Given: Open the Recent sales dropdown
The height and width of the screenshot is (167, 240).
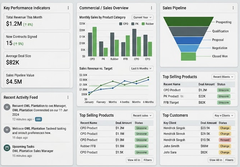Looking at the screenshot, I should [x=142, y=116].
